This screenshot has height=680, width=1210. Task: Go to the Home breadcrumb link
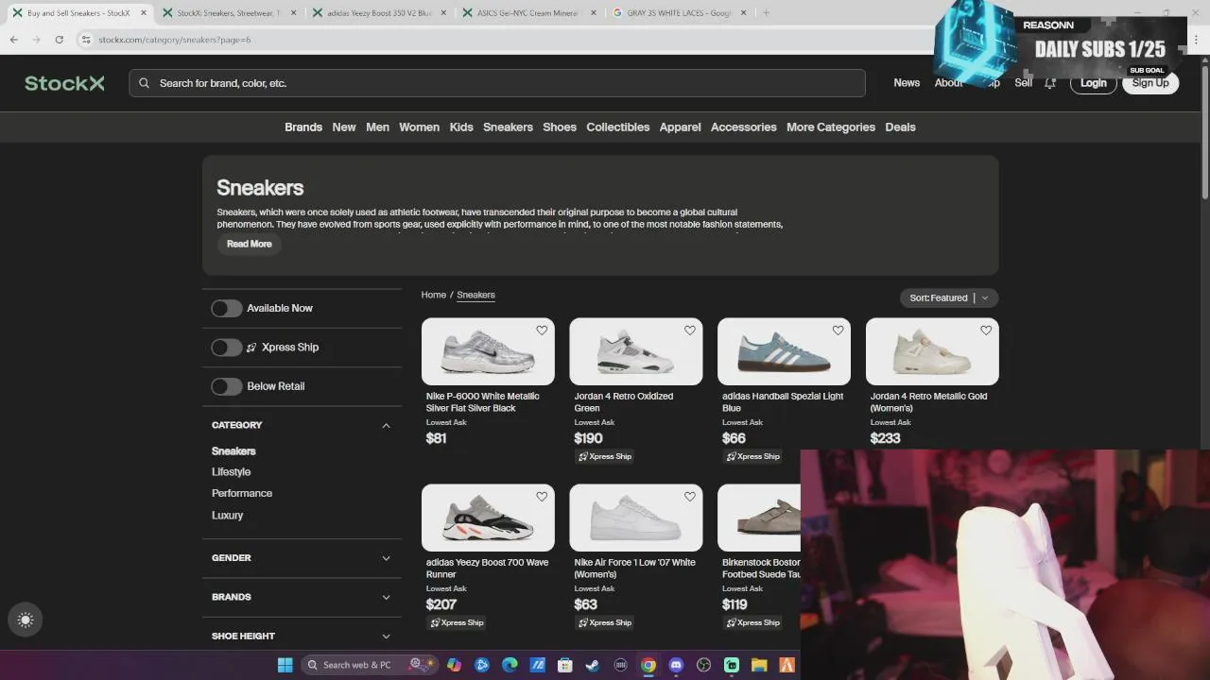pos(434,296)
